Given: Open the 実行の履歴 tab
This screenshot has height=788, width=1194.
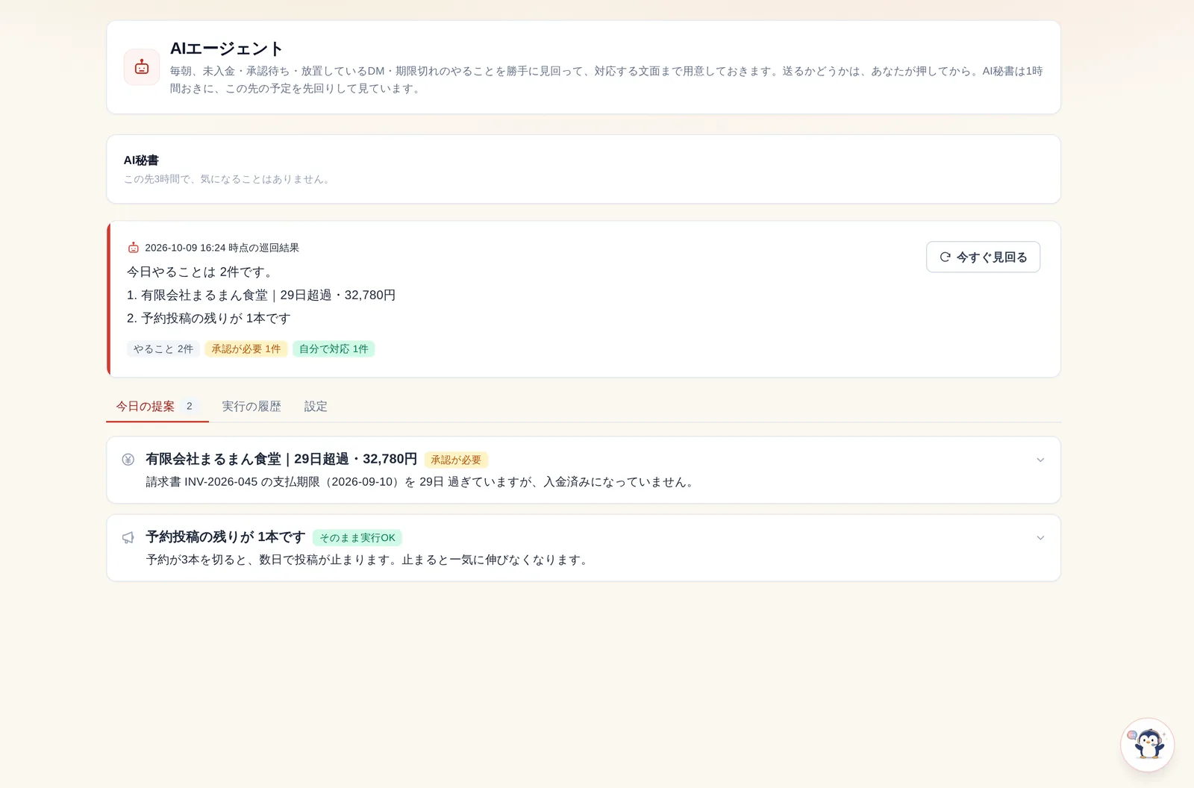Looking at the screenshot, I should click(251, 407).
